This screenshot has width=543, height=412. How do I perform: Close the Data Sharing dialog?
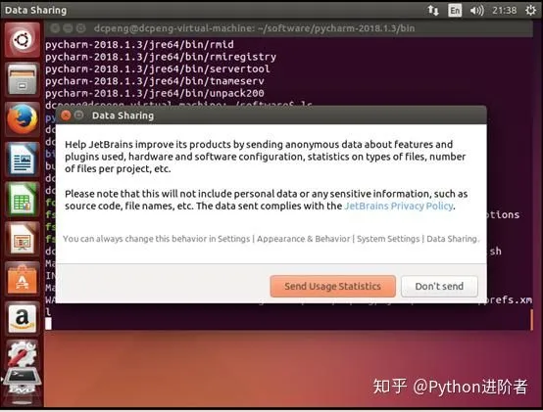tap(66, 115)
